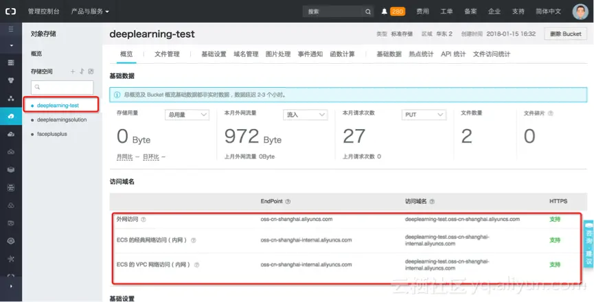Click the Alibaba Cloud logo icon
This screenshot has width=594, height=302.
(10, 12)
